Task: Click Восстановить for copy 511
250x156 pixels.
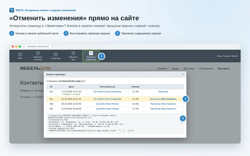Action: (x=169, y=99)
